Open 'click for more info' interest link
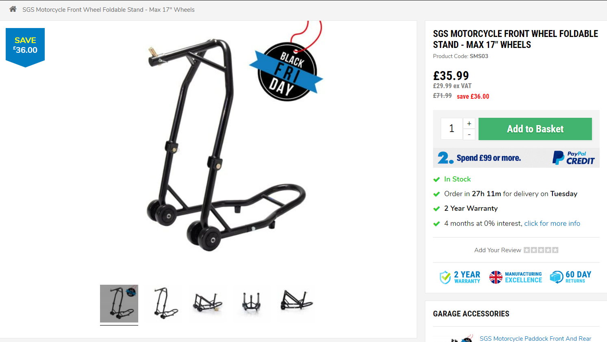 [x=552, y=223]
